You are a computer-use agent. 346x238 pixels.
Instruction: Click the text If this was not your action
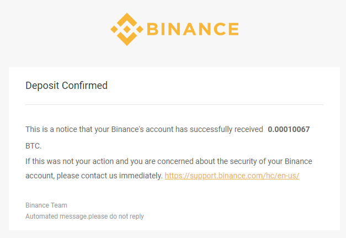coord(70,161)
